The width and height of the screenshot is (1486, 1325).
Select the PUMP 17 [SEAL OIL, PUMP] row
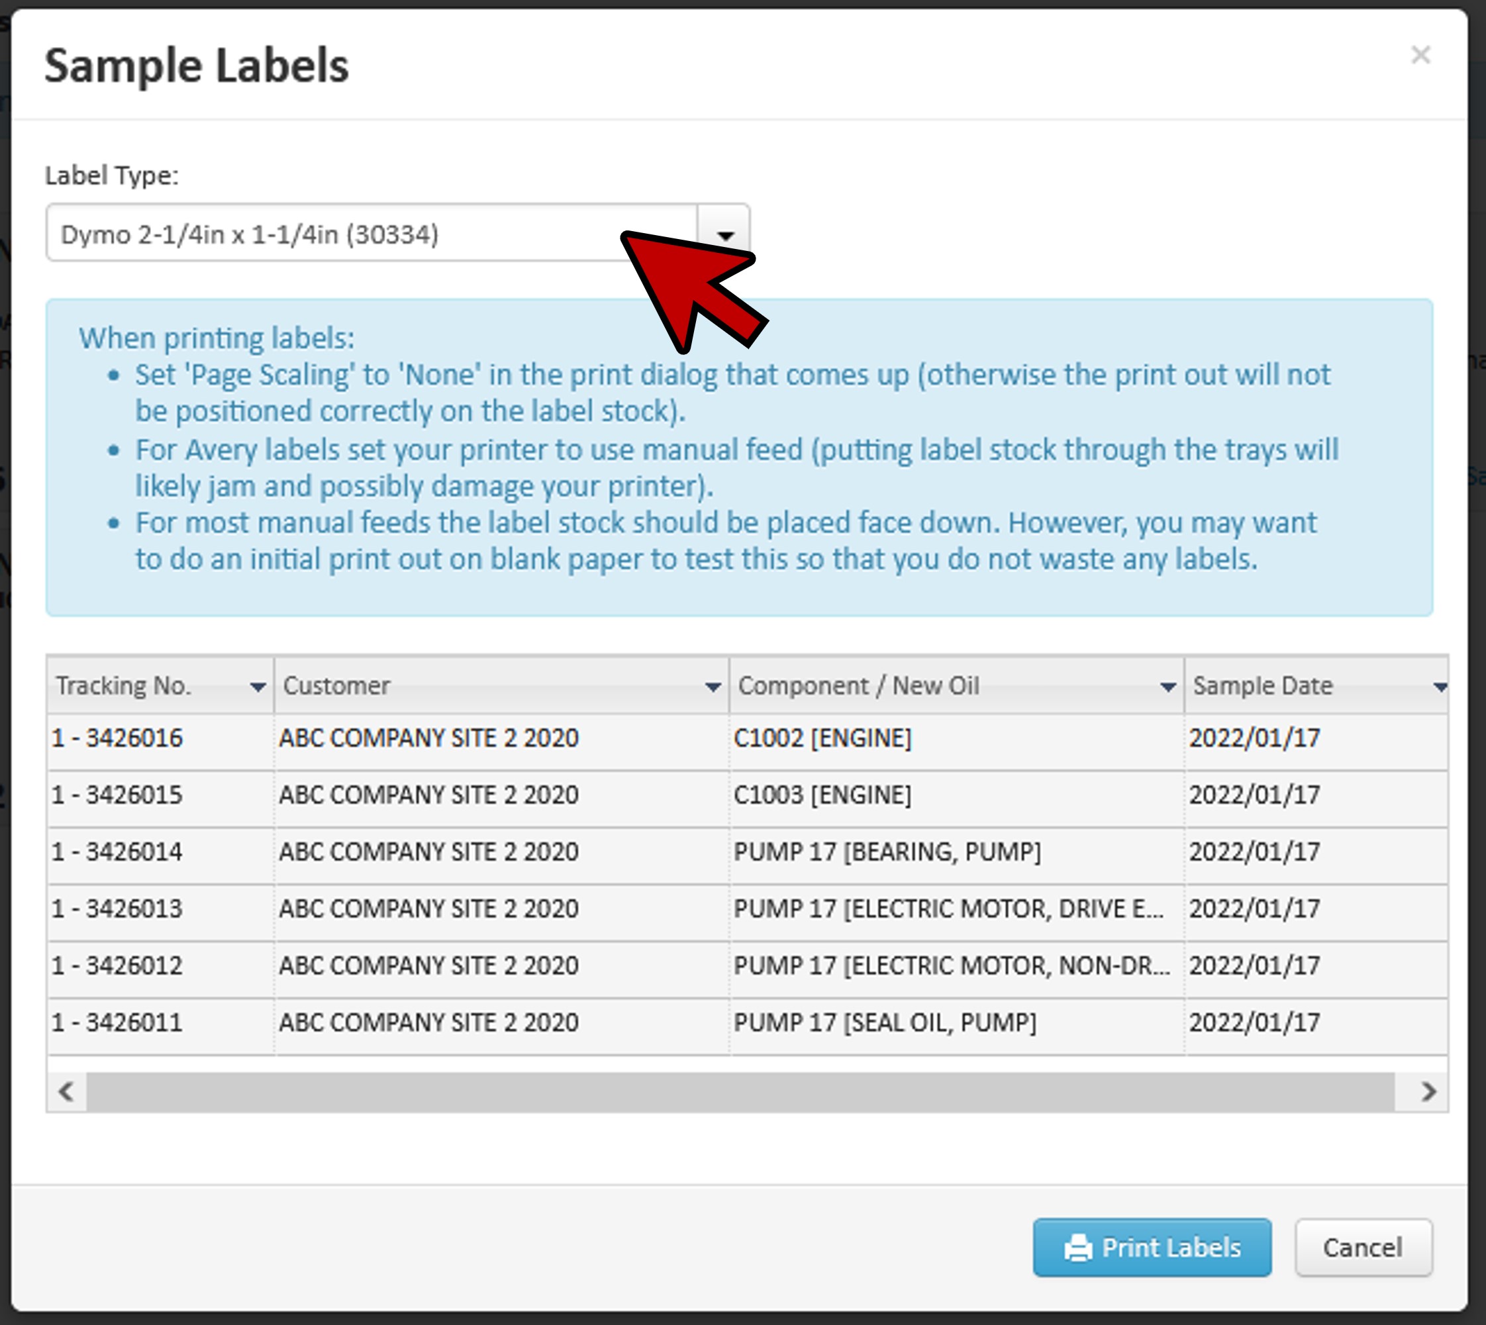point(885,1023)
